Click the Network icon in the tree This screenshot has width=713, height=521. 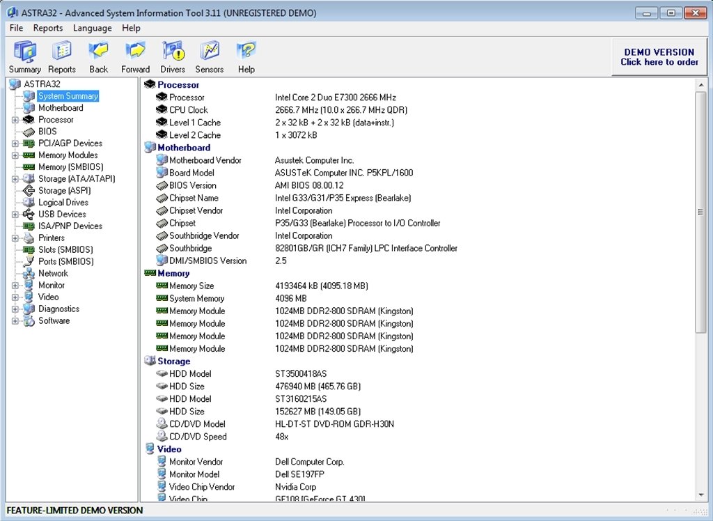(x=29, y=274)
